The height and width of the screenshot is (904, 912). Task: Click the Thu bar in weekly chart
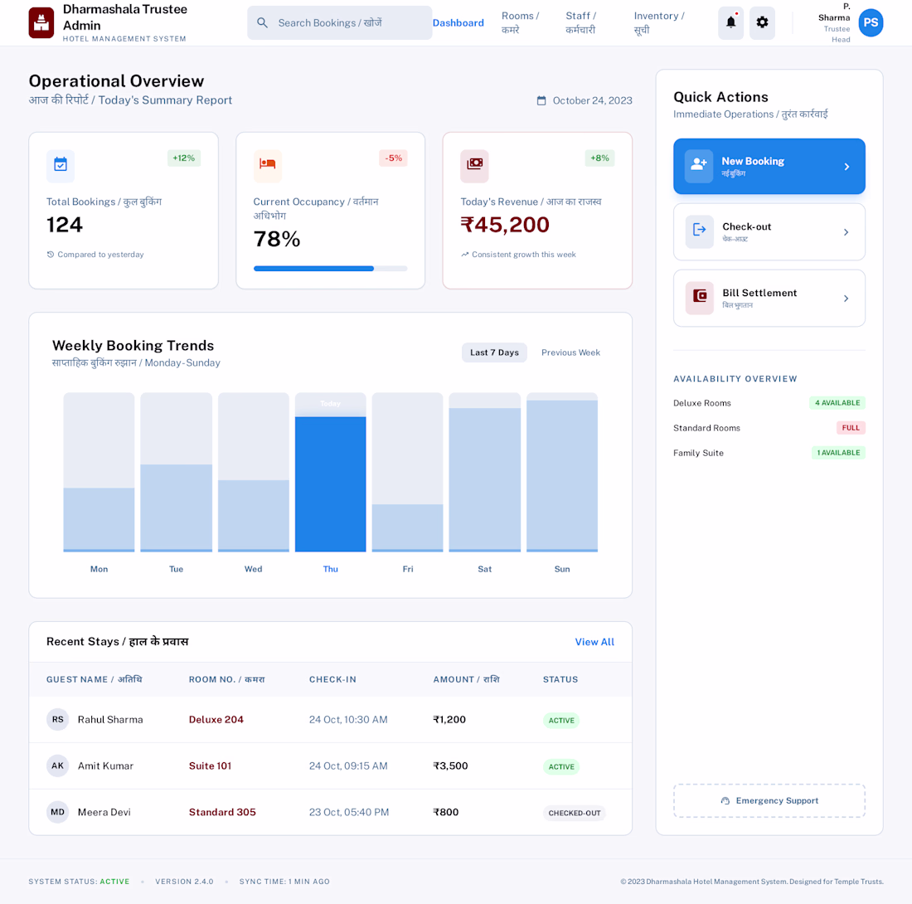tap(330, 484)
